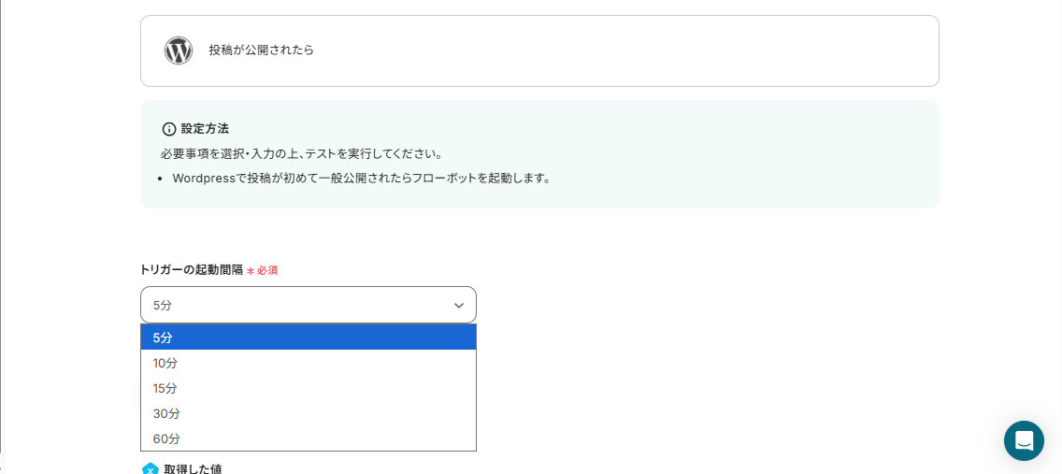Click the WordPress logo icon
The width and height of the screenshot is (1062, 474).
[x=178, y=50]
